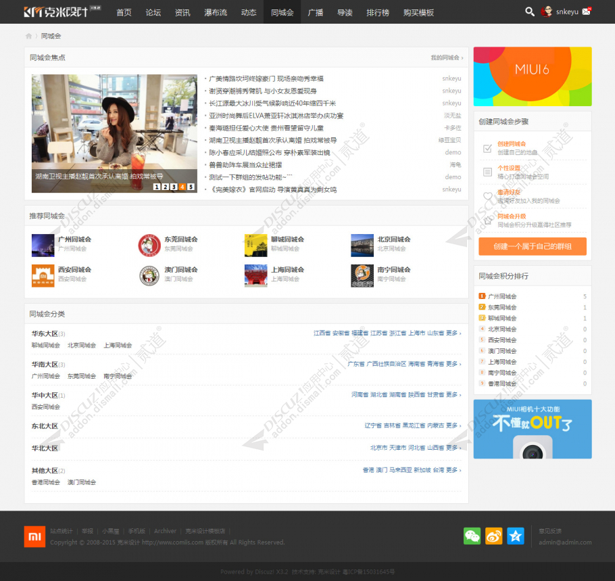Open 聊城同城会 group avatar

pyautogui.click(x=255, y=246)
